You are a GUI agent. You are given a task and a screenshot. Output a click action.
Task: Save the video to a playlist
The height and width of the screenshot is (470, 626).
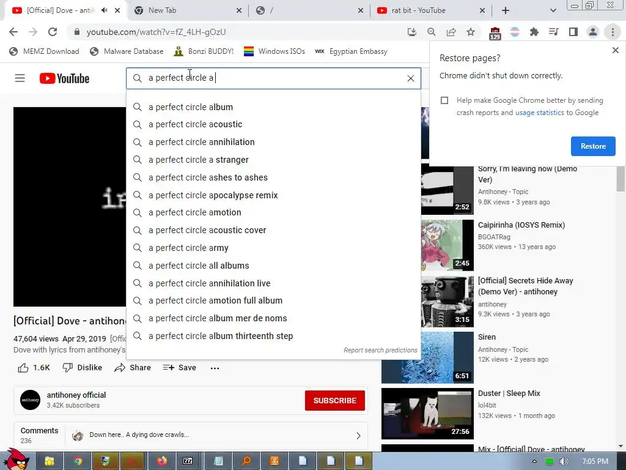click(179, 368)
